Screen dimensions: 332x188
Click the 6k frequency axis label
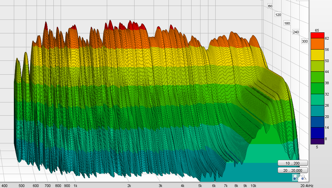click(214, 186)
